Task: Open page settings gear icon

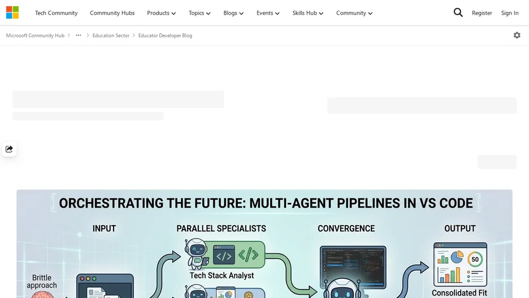Action: tap(517, 35)
